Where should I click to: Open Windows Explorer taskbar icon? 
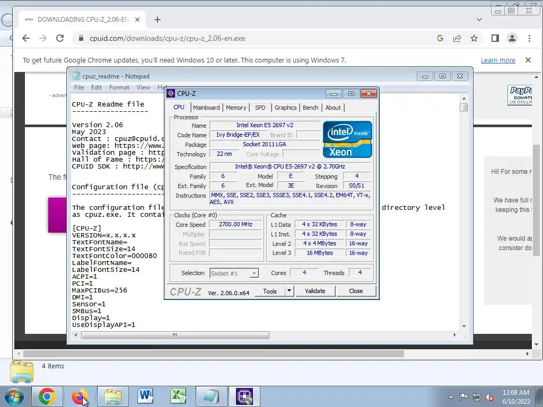[112, 396]
